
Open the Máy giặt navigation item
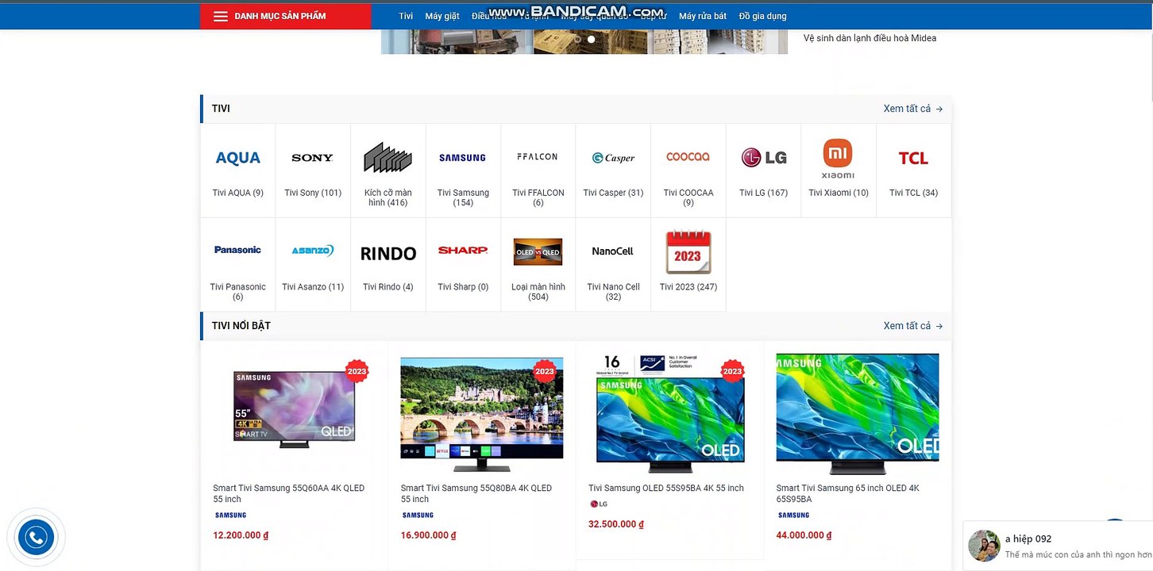tap(442, 16)
